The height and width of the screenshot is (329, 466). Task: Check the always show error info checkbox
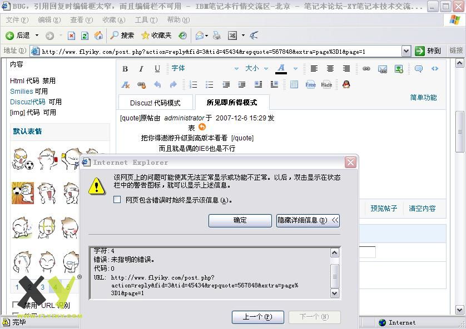pos(117,200)
